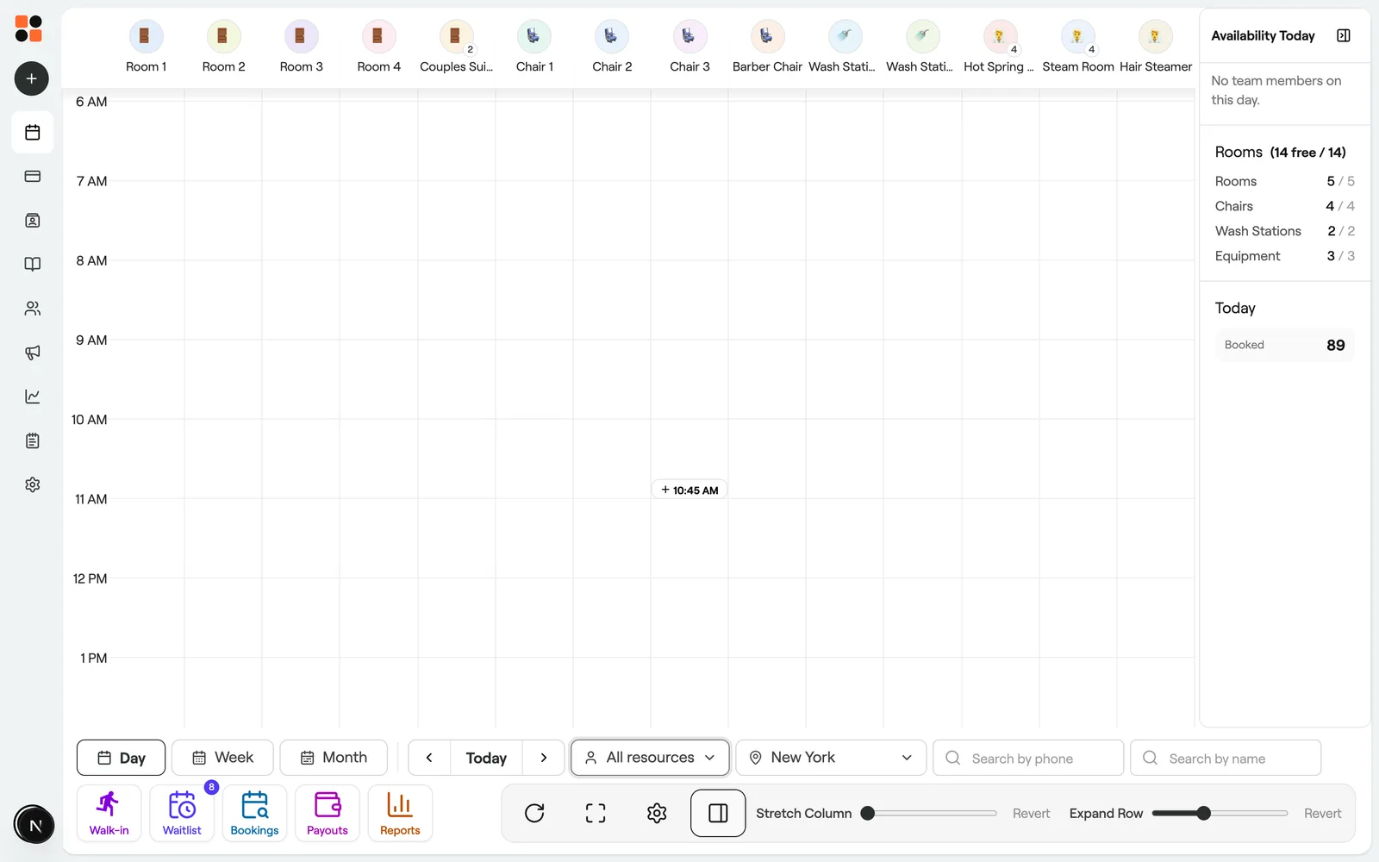Click the refresh calendar icon
Screen dimensions: 1379x862
click(x=534, y=813)
